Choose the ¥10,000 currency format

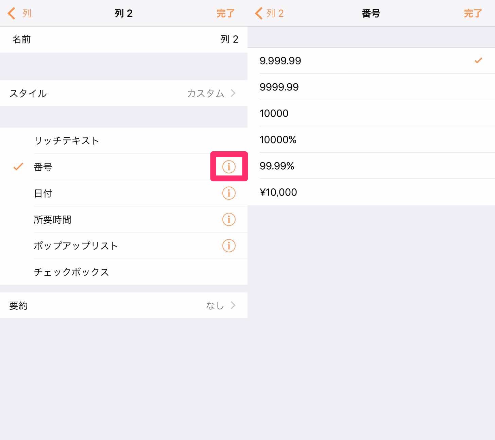point(371,192)
